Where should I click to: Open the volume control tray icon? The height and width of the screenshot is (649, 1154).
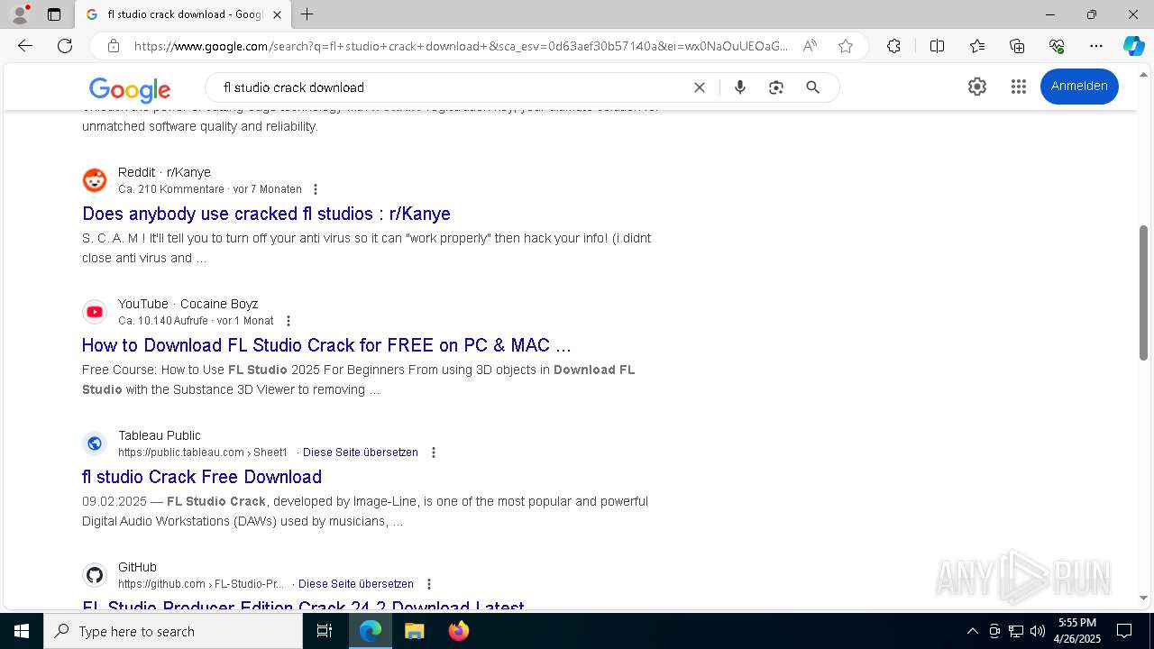click(1037, 631)
